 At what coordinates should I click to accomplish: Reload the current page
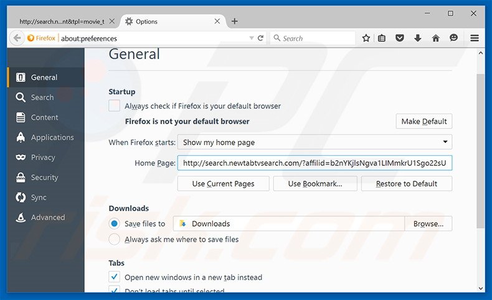260,38
